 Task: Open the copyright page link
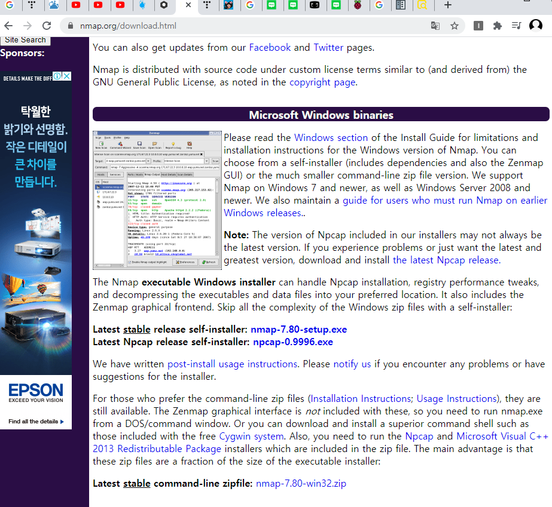pos(322,82)
